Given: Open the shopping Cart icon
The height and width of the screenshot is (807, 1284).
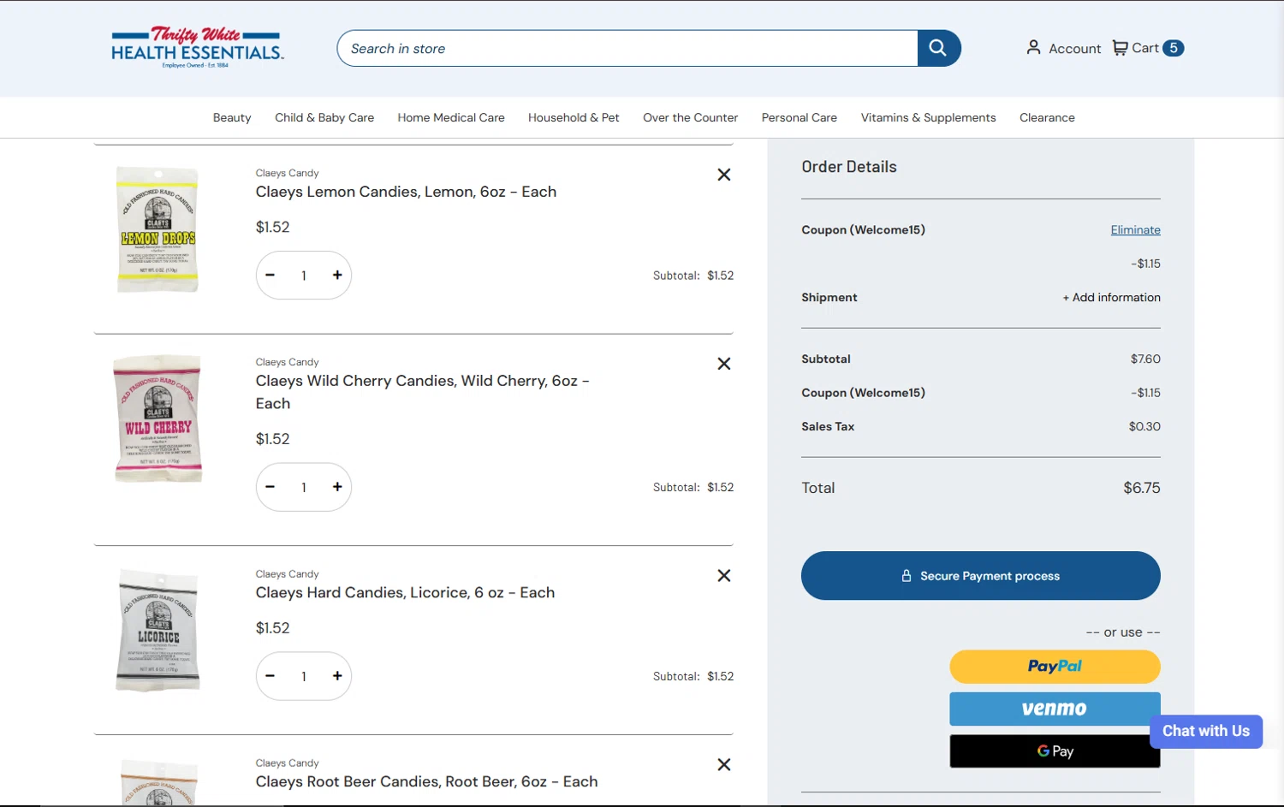Looking at the screenshot, I should [x=1120, y=48].
